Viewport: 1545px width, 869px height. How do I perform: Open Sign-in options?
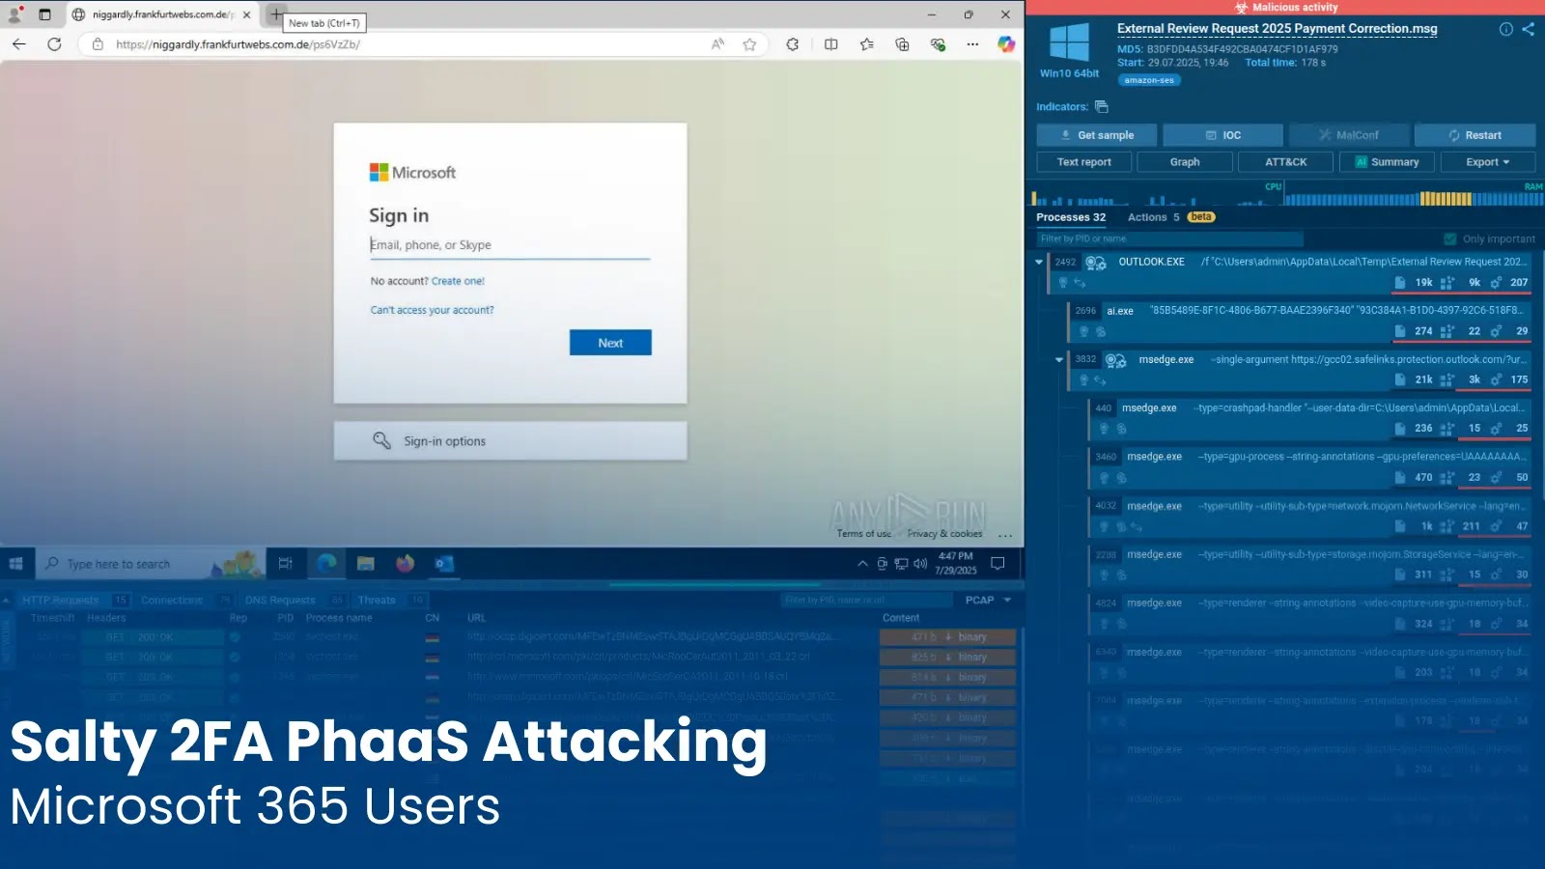(510, 440)
